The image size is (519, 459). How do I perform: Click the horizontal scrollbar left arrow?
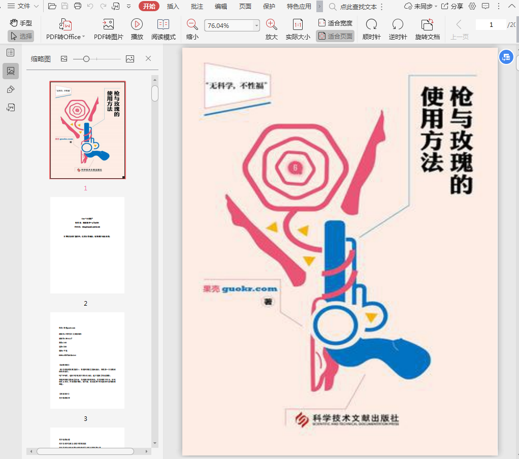31,451
